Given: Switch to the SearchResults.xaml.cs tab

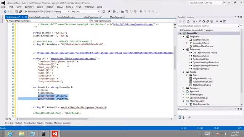Looking at the screenshot, I should pos(39,17).
